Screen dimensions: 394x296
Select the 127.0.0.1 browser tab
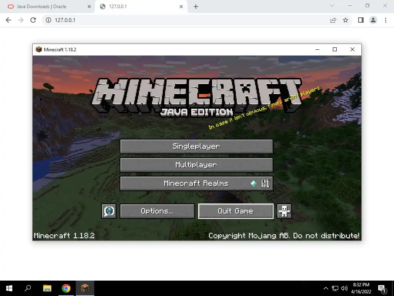pos(141,7)
